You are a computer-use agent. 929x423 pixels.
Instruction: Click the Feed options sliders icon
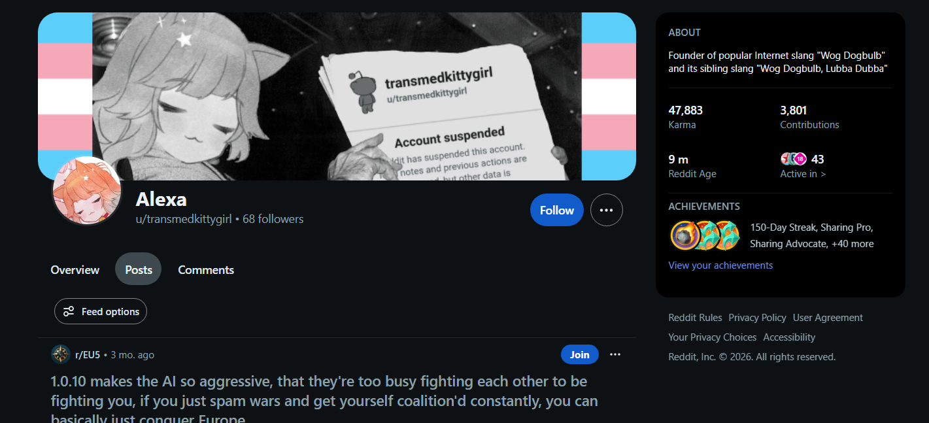click(69, 312)
